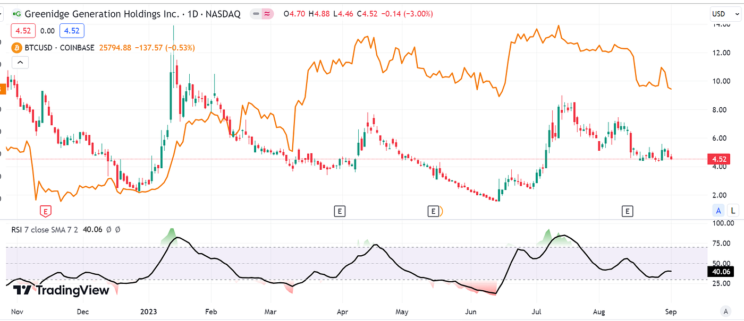Open the black E earnings marker in mid-May
This screenshot has width=744, height=321.
coord(434,211)
